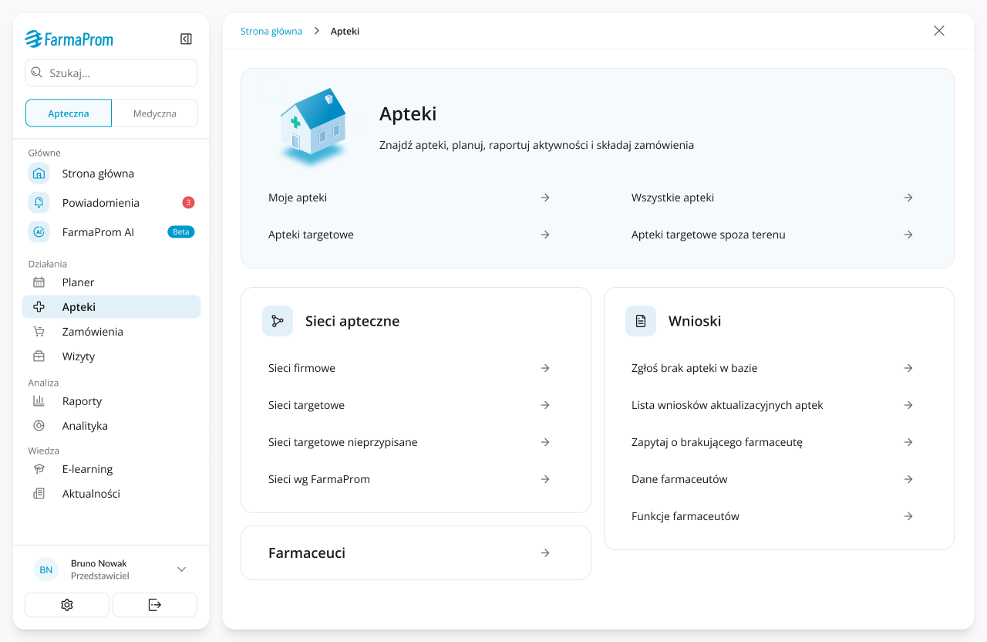Click the Planer calendar icon
Viewport: 987px width, 642px height.
39,282
